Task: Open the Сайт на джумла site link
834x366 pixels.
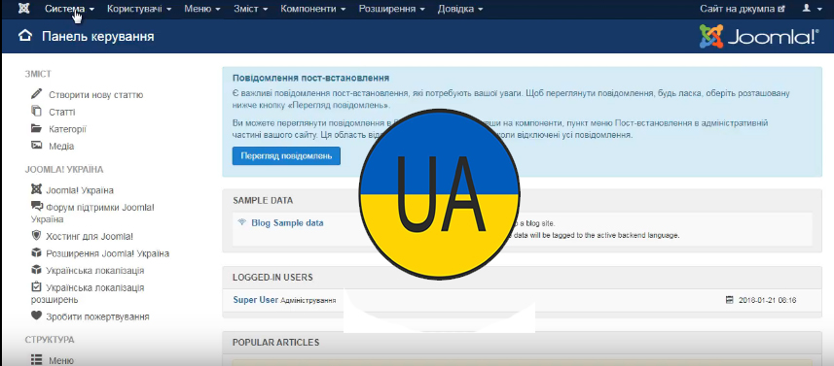Action: (742, 9)
